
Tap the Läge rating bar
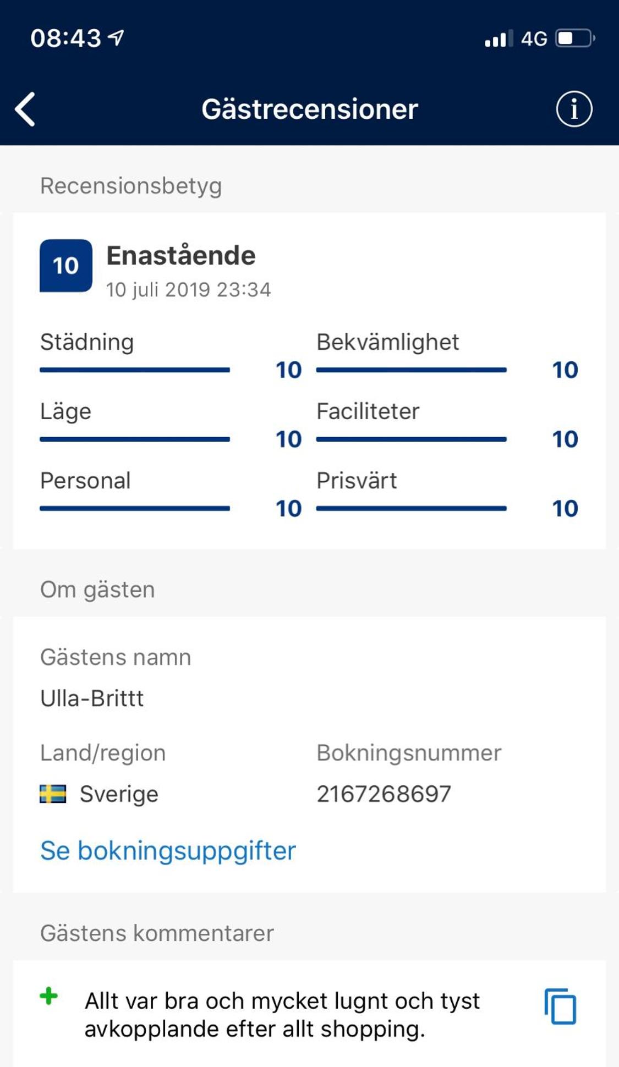(x=135, y=439)
